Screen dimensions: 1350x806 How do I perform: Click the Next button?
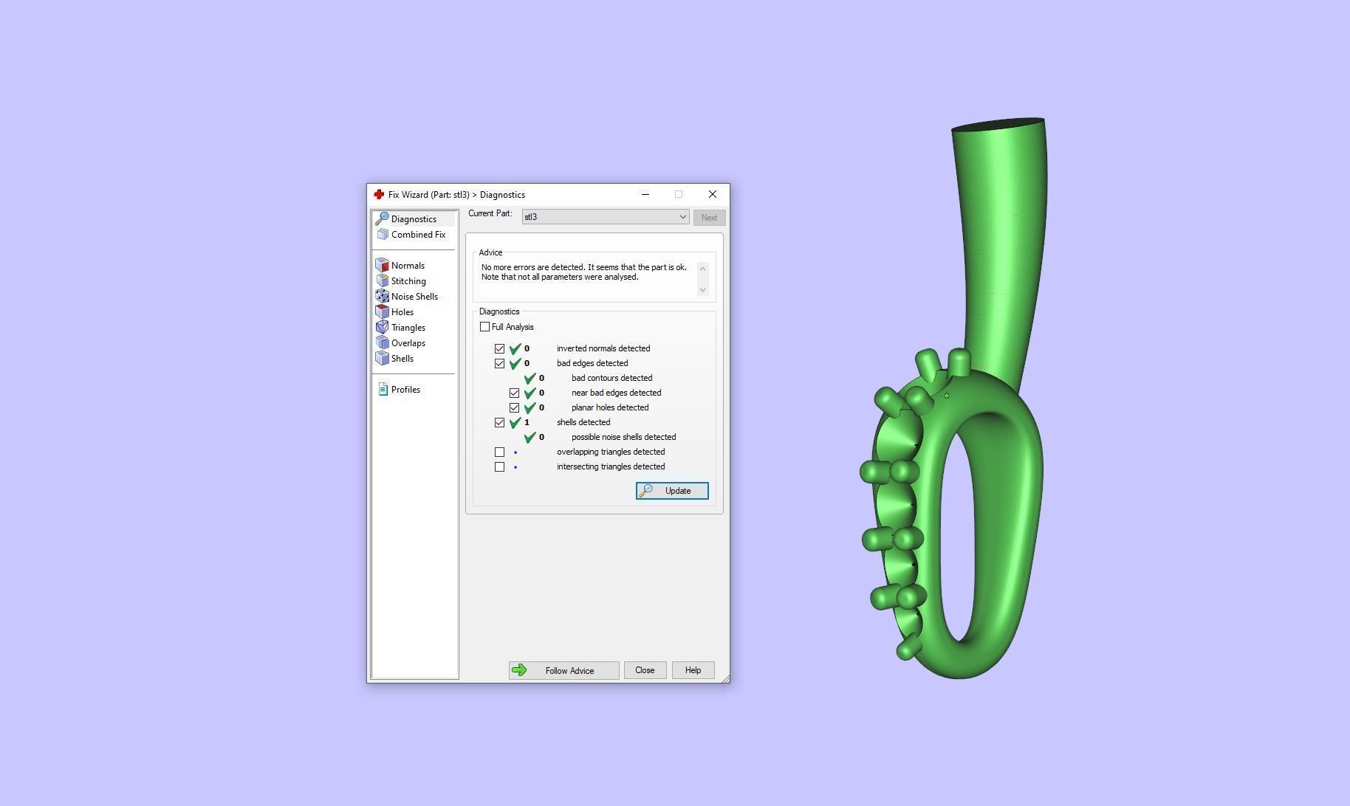click(709, 218)
